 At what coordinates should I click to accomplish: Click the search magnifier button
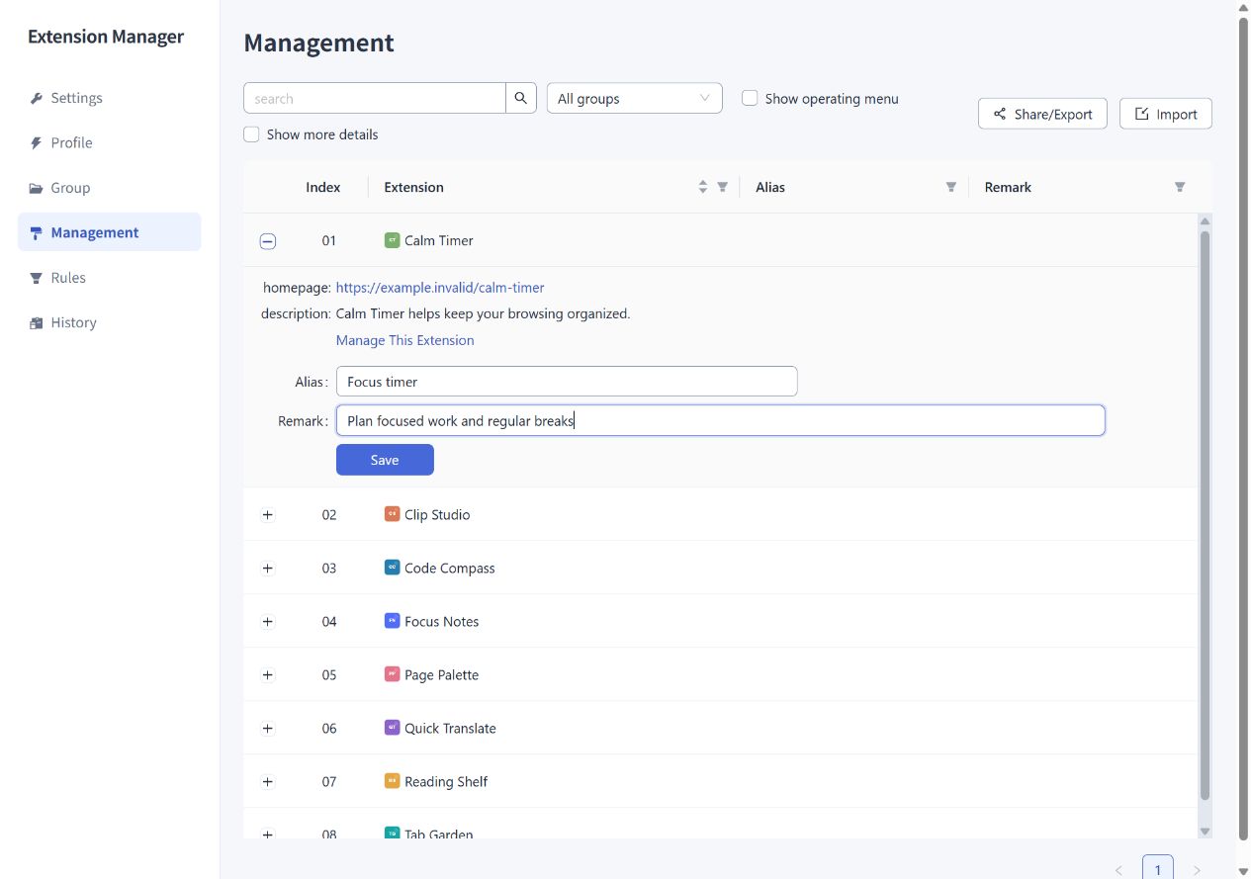(x=521, y=98)
